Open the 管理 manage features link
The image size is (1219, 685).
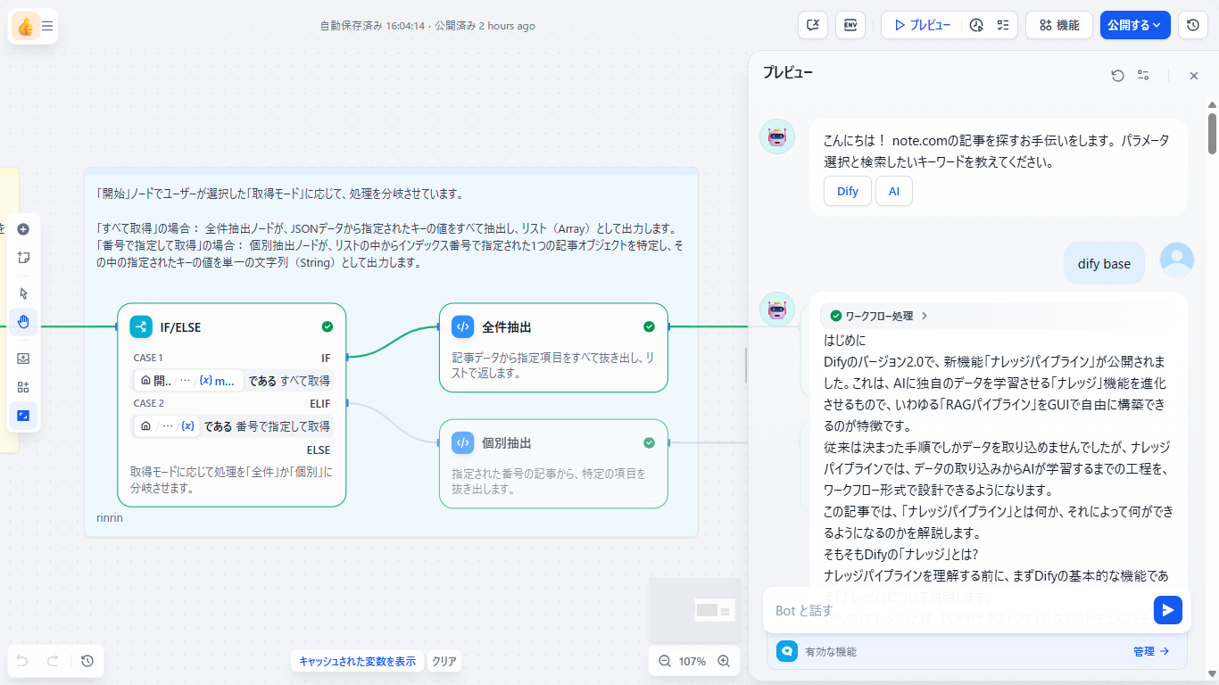pos(1151,652)
